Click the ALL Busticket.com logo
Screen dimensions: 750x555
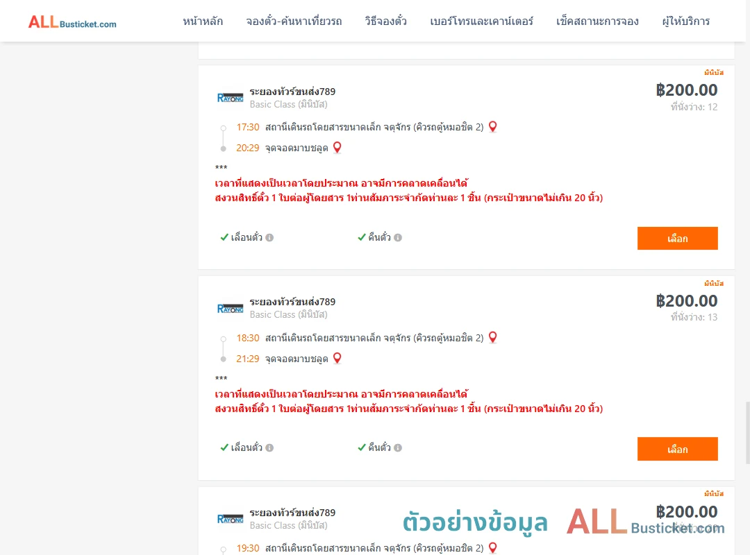(72, 22)
